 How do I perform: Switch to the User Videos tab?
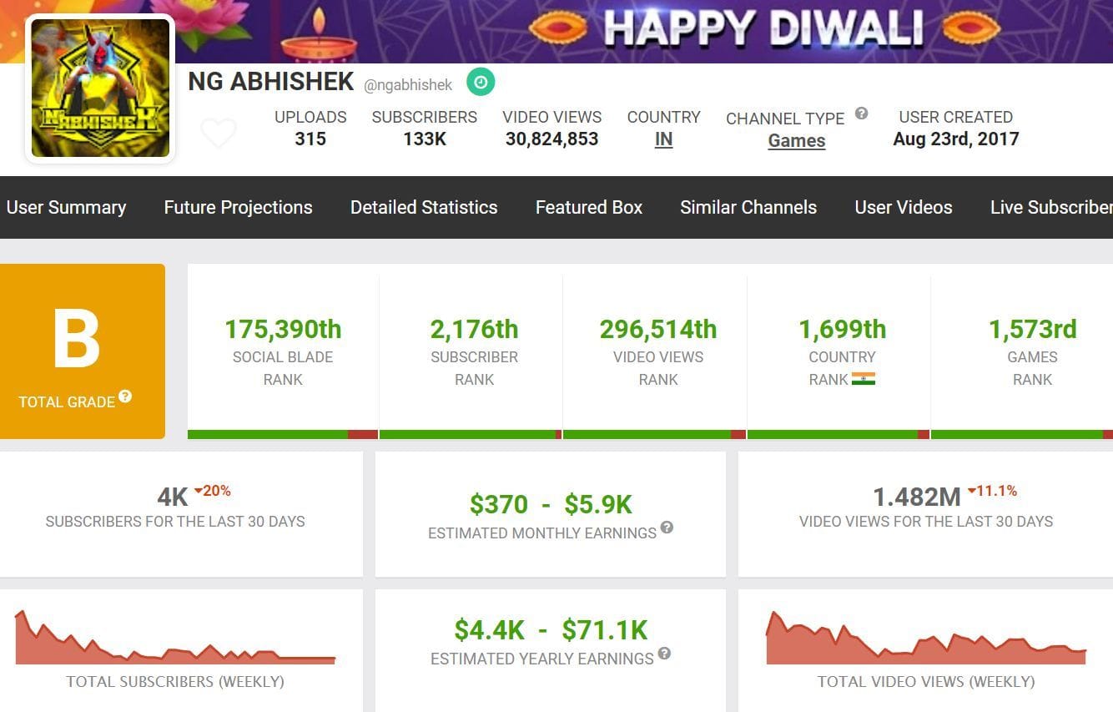pos(903,207)
